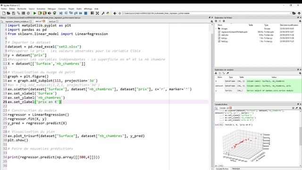Open the Fichier menu
This screenshot has height=170, width=302.
pyautogui.click(x=4, y=9)
